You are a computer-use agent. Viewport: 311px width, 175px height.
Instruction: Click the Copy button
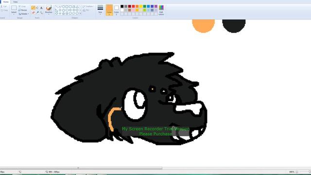tap(4, 10)
